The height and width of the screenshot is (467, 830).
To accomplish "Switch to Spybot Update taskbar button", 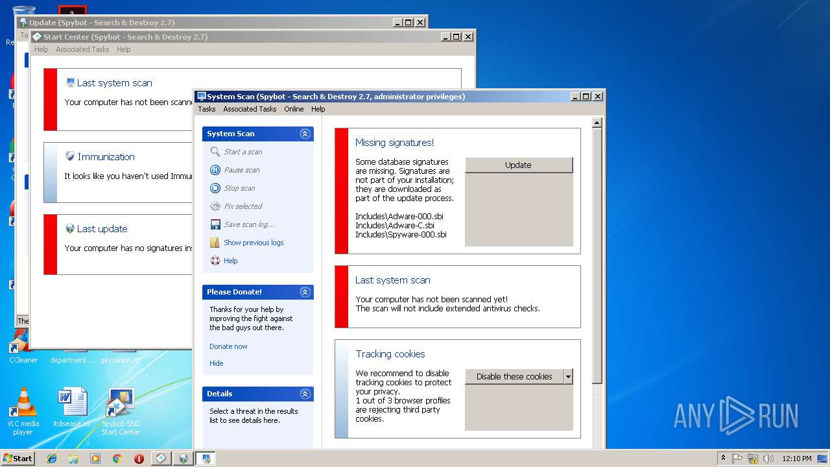I will point(184,459).
